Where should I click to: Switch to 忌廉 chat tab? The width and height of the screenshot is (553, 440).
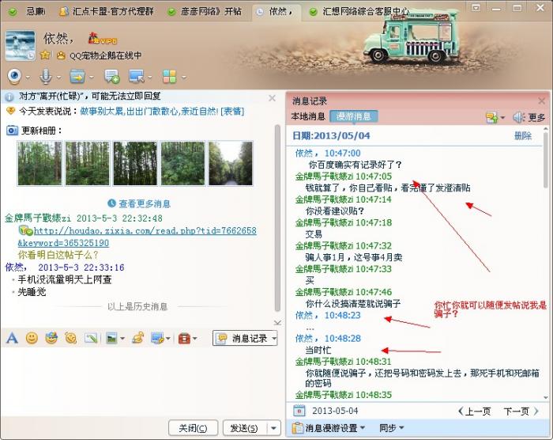tap(28, 12)
